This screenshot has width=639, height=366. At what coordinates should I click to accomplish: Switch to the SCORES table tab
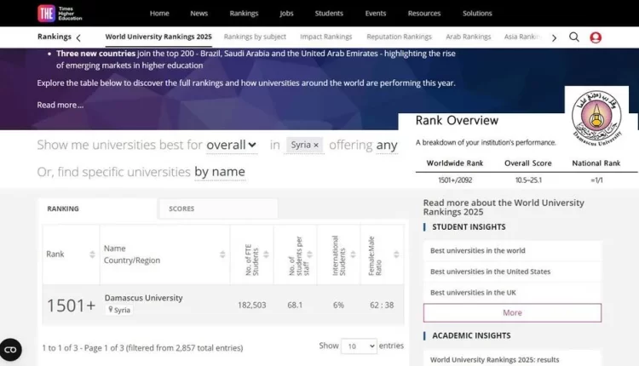[x=218, y=209]
